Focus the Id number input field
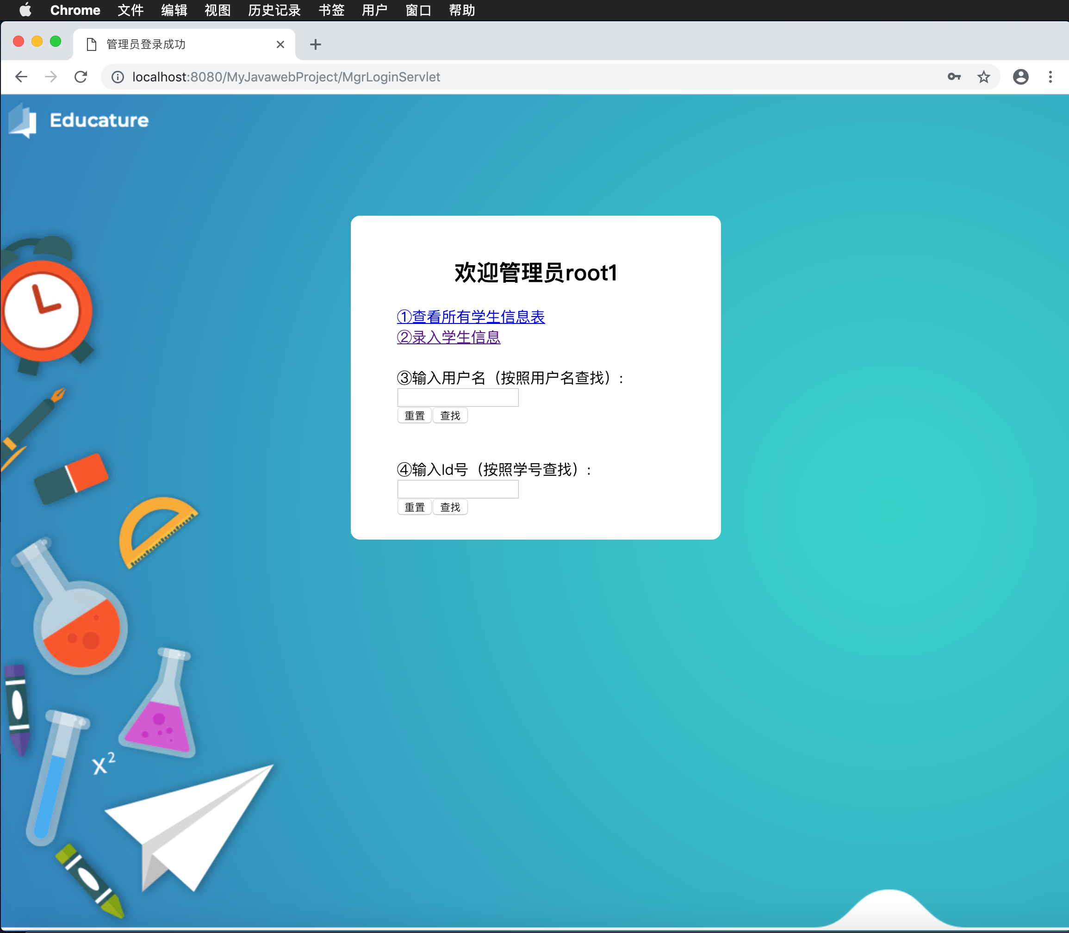Image resolution: width=1069 pixels, height=933 pixels. tap(457, 489)
